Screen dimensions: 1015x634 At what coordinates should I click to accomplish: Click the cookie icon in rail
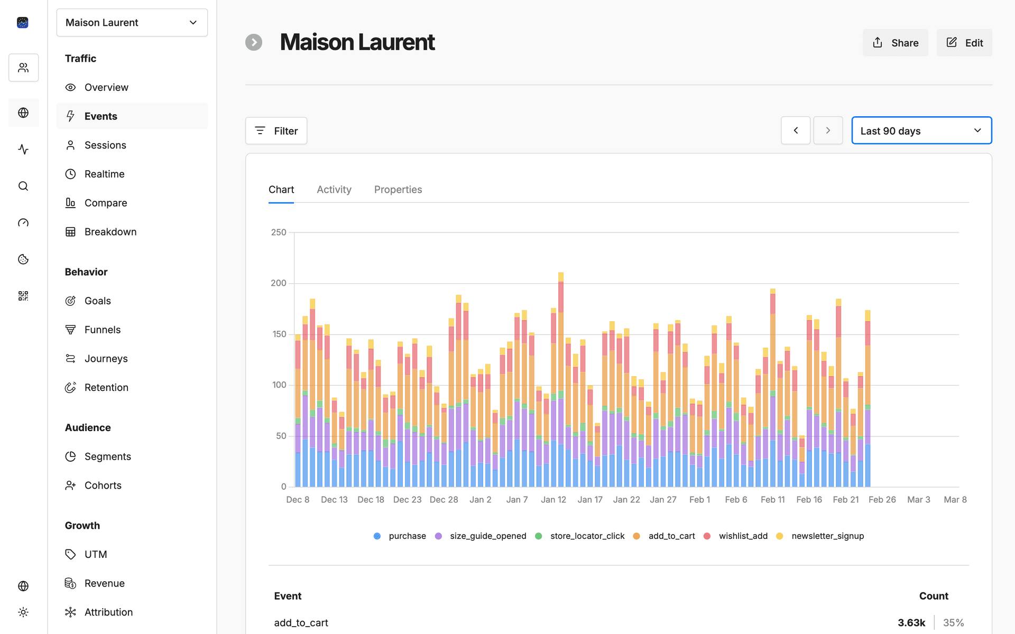tap(23, 259)
